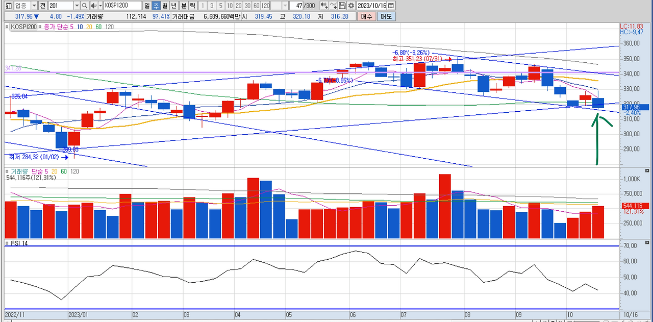Click the speaker sound icon
The image size is (653, 322).
pyautogui.click(x=94, y=5)
